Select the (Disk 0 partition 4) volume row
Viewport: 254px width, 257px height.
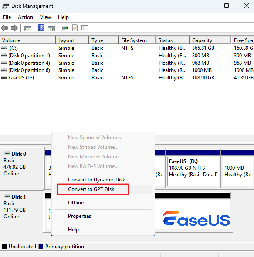tap(127, 63)
